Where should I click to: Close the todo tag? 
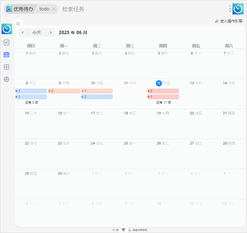[x=54, y=9]
